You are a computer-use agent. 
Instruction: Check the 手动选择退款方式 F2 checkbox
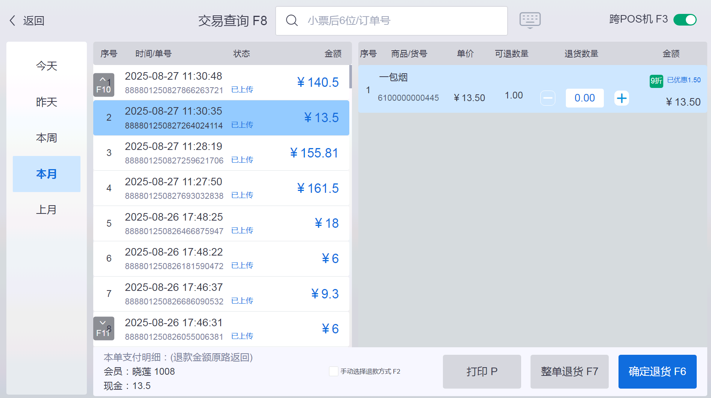(334, 371)
